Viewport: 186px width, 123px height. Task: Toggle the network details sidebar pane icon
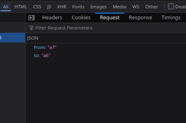[x=31, y=18]
